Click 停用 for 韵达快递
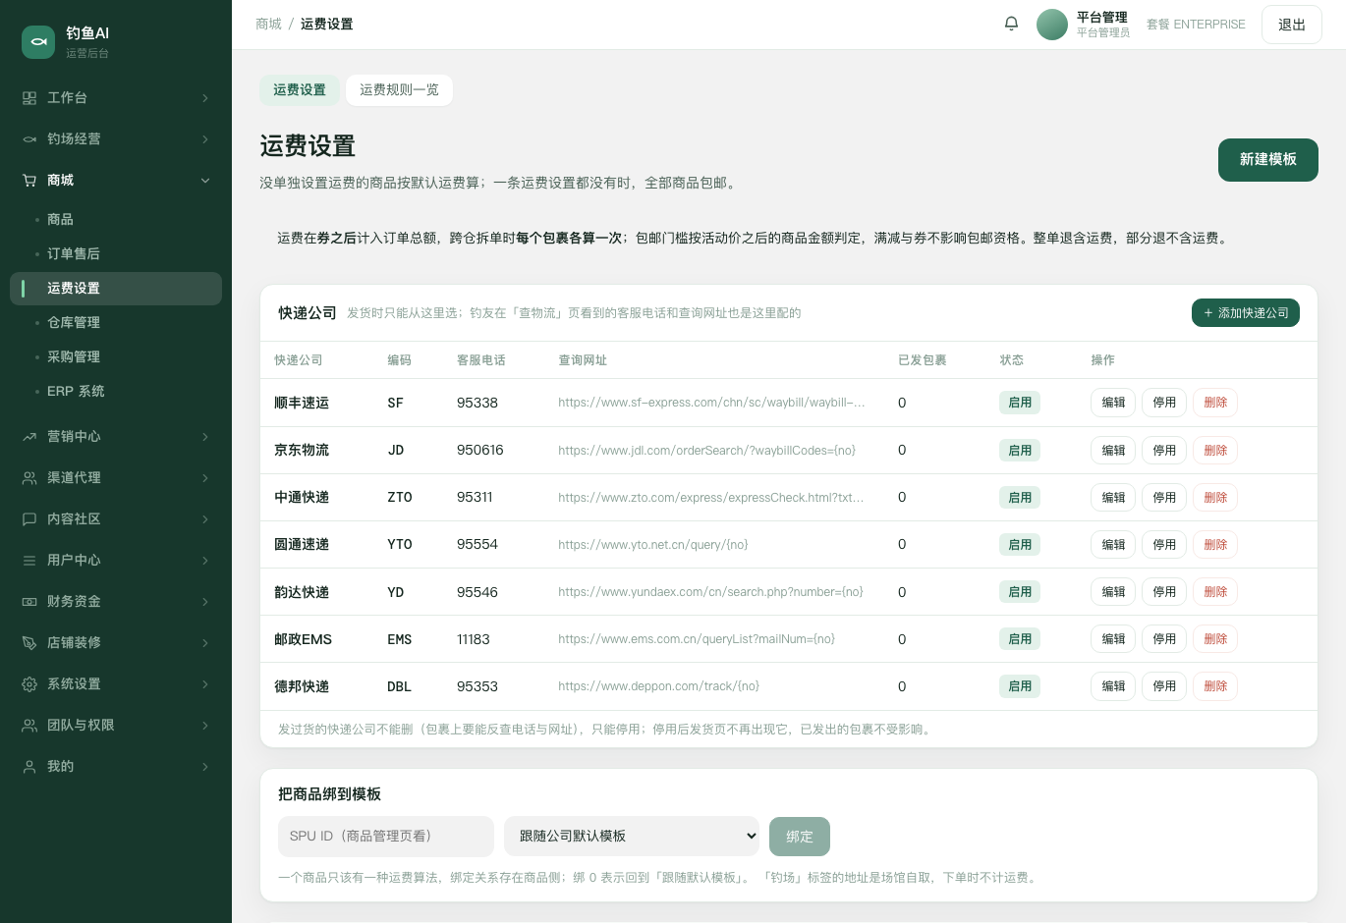The width and height of the screenshot is (1346, 923). point(1164,592)
